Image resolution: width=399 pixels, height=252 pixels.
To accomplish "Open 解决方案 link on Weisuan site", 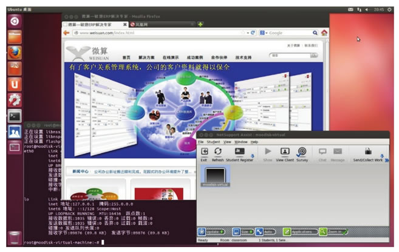I will [146, 58].
